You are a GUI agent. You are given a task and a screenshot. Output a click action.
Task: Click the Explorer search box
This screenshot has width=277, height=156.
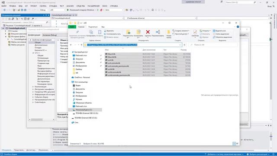coord(213,45)
